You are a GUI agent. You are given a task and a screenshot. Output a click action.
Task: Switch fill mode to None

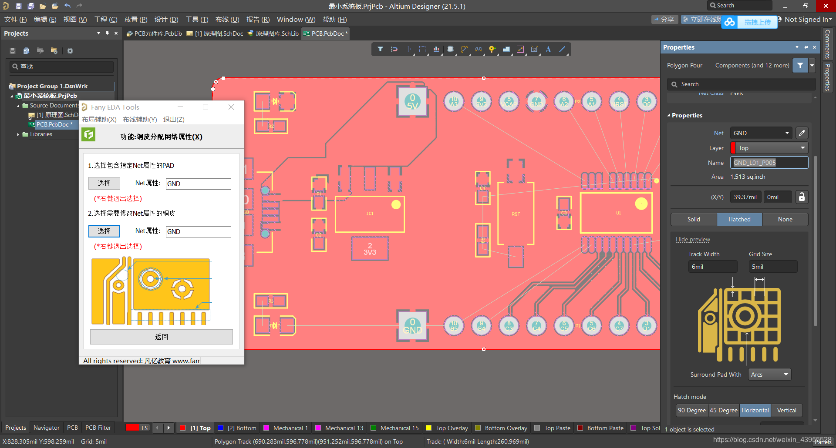(785, 219)
